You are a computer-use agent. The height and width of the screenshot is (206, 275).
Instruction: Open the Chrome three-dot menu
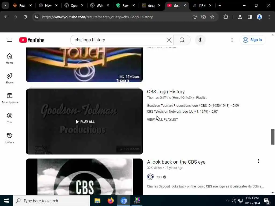tap(269, 17)
